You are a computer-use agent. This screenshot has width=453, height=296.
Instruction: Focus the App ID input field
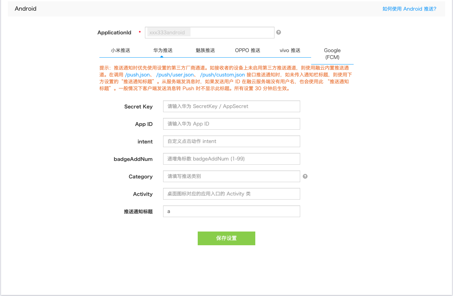232,124
